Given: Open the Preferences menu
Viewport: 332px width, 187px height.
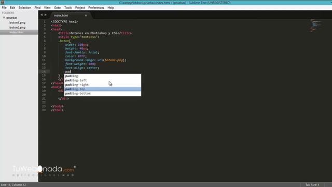Looking at the screenshot, I should [96, 8].
